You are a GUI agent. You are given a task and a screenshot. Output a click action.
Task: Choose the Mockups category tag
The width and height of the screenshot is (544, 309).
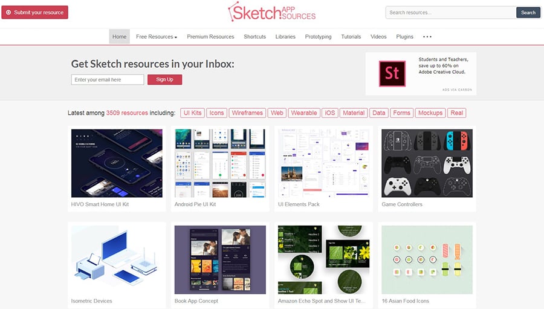(430, 112)
